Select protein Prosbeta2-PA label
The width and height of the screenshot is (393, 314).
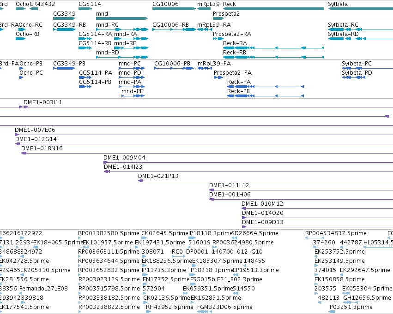[233, 73]
